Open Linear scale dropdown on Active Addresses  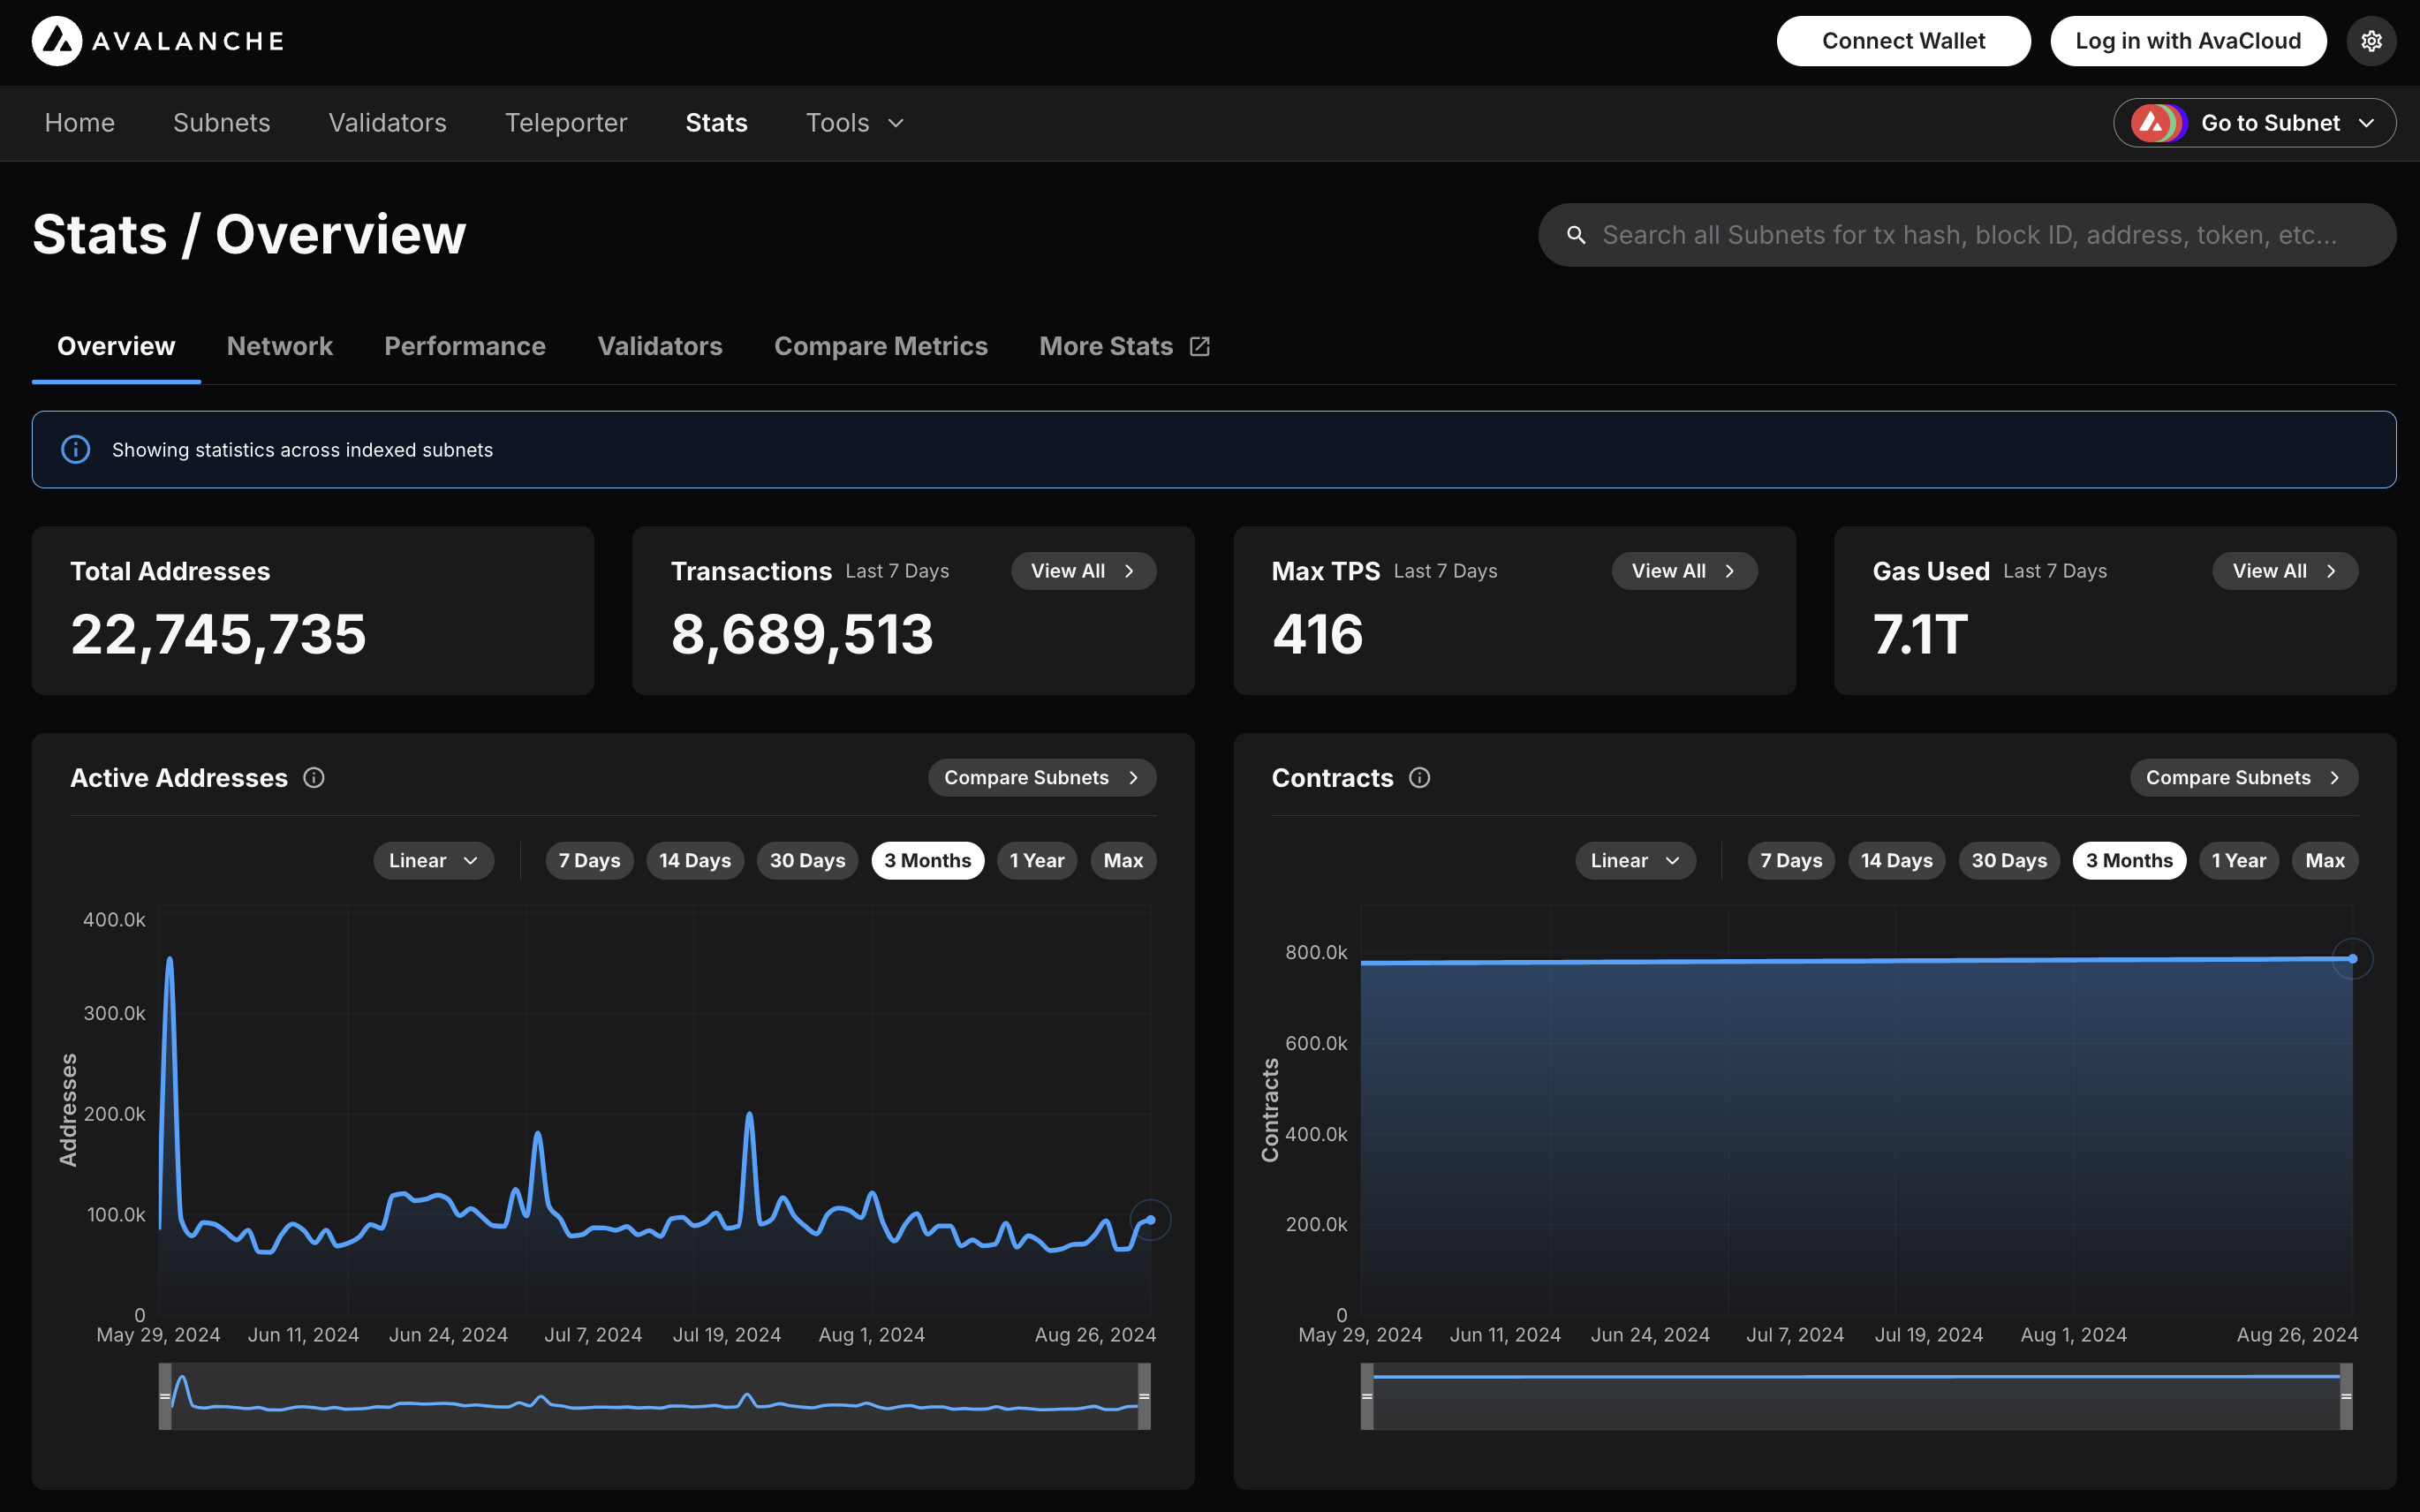tap(433, 861)
